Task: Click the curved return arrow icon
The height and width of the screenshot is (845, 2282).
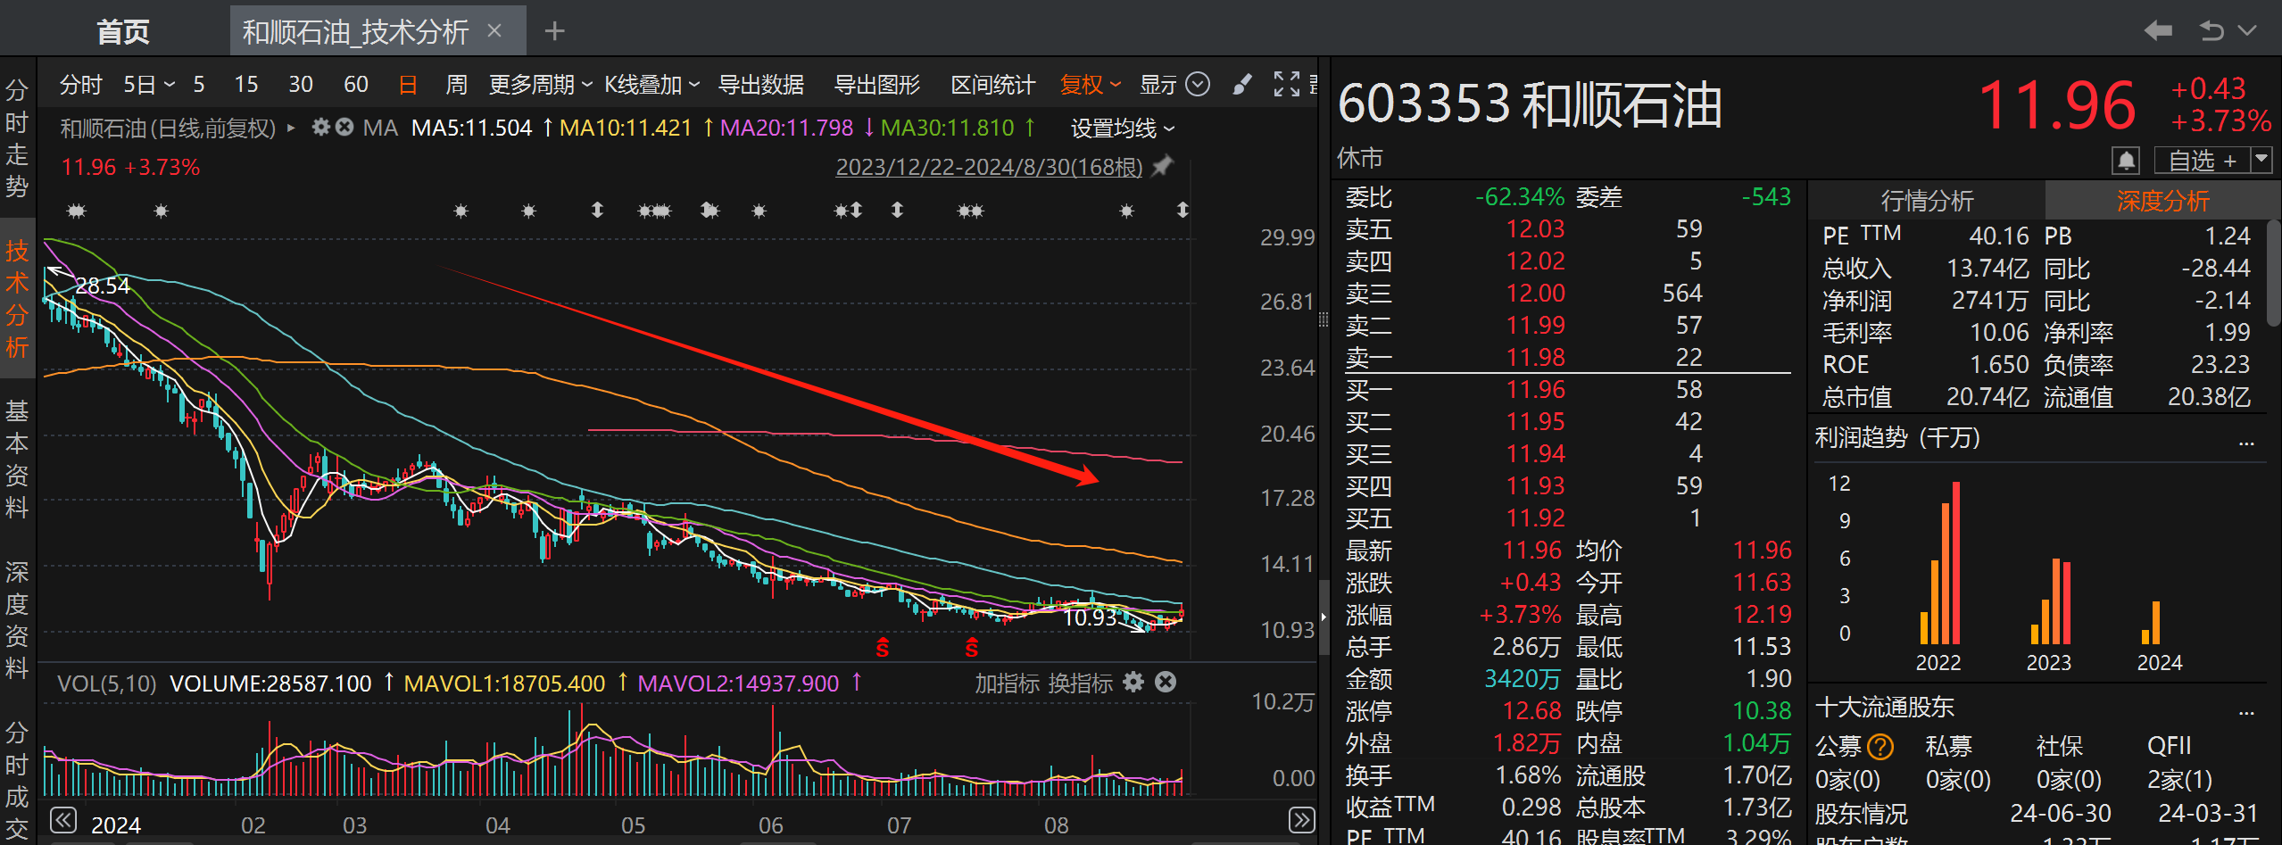Action: (2211, 30)
